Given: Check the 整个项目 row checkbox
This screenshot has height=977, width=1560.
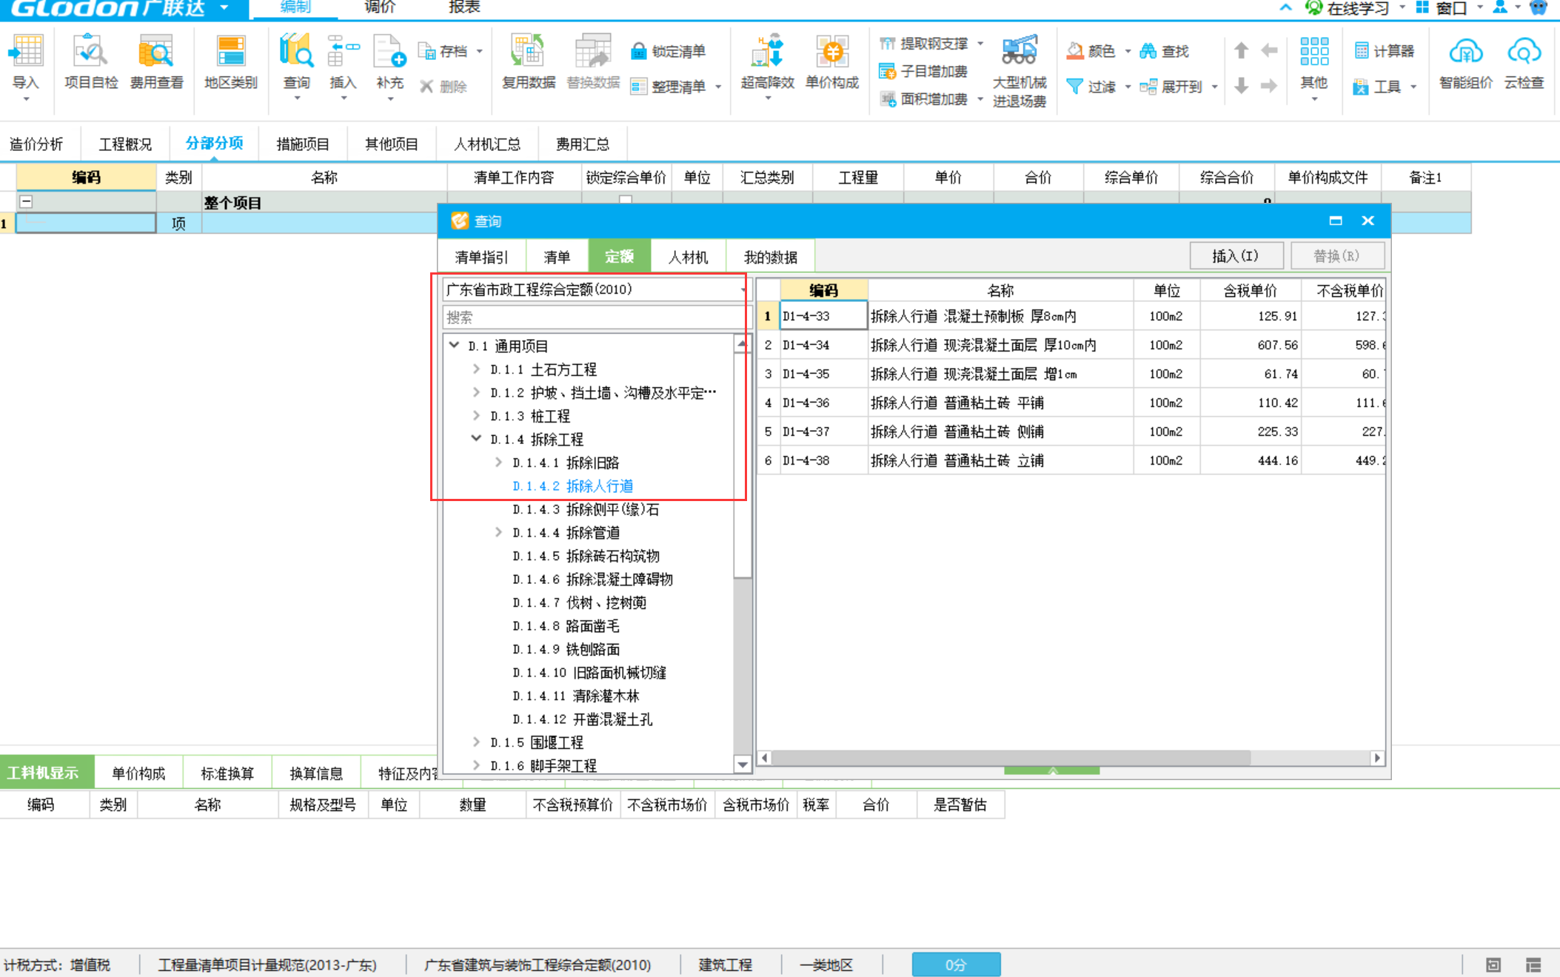Looking at the screenshot, I should tap(627, 201).
